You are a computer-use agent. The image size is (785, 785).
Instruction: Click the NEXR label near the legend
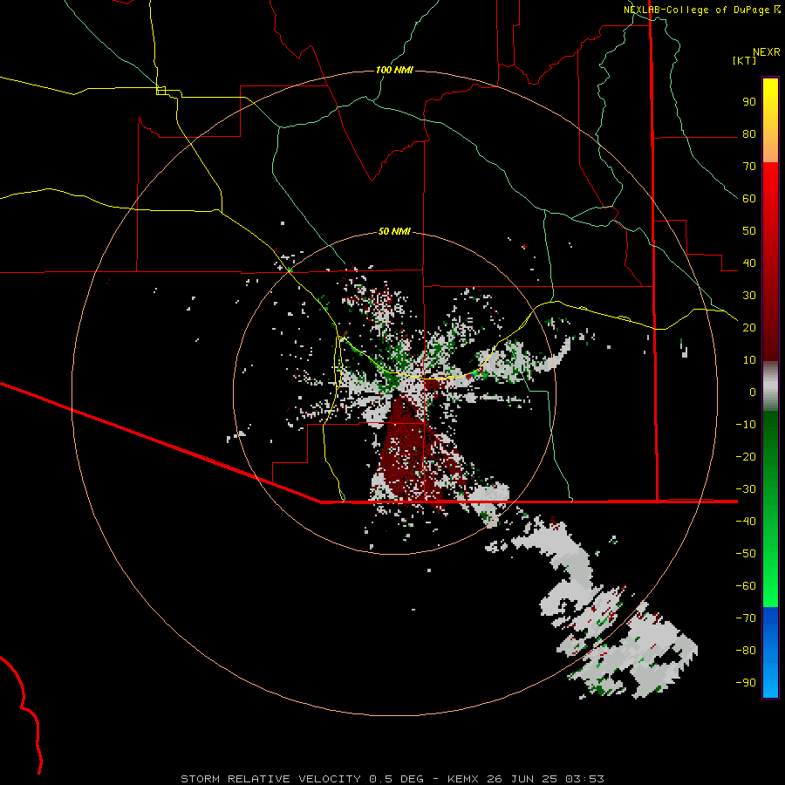[x=767, y=52]
